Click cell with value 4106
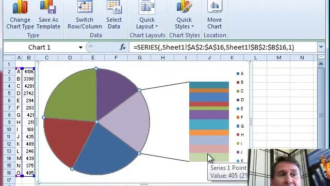 [29, 72]
